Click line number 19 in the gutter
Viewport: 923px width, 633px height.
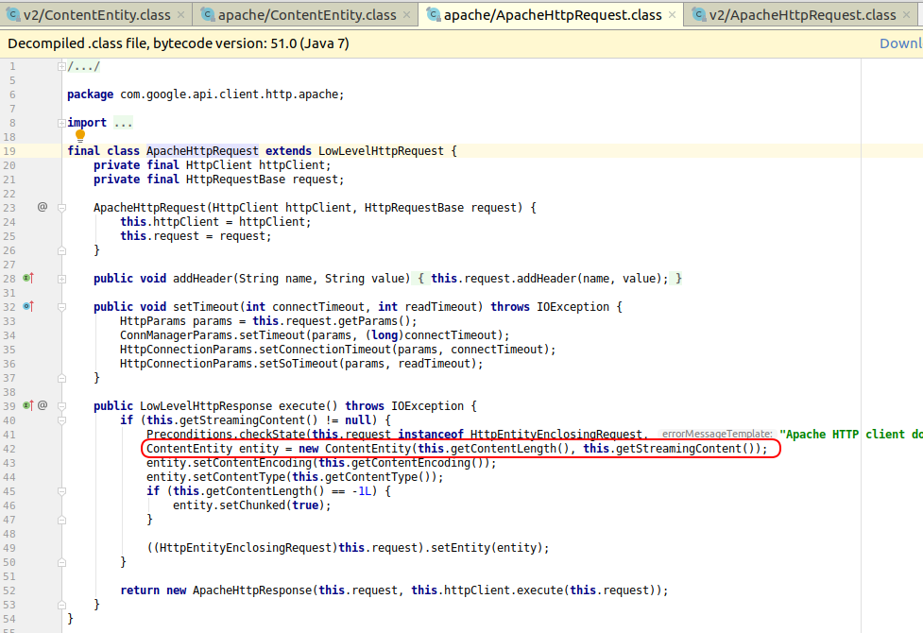click(x=9, y=151)
